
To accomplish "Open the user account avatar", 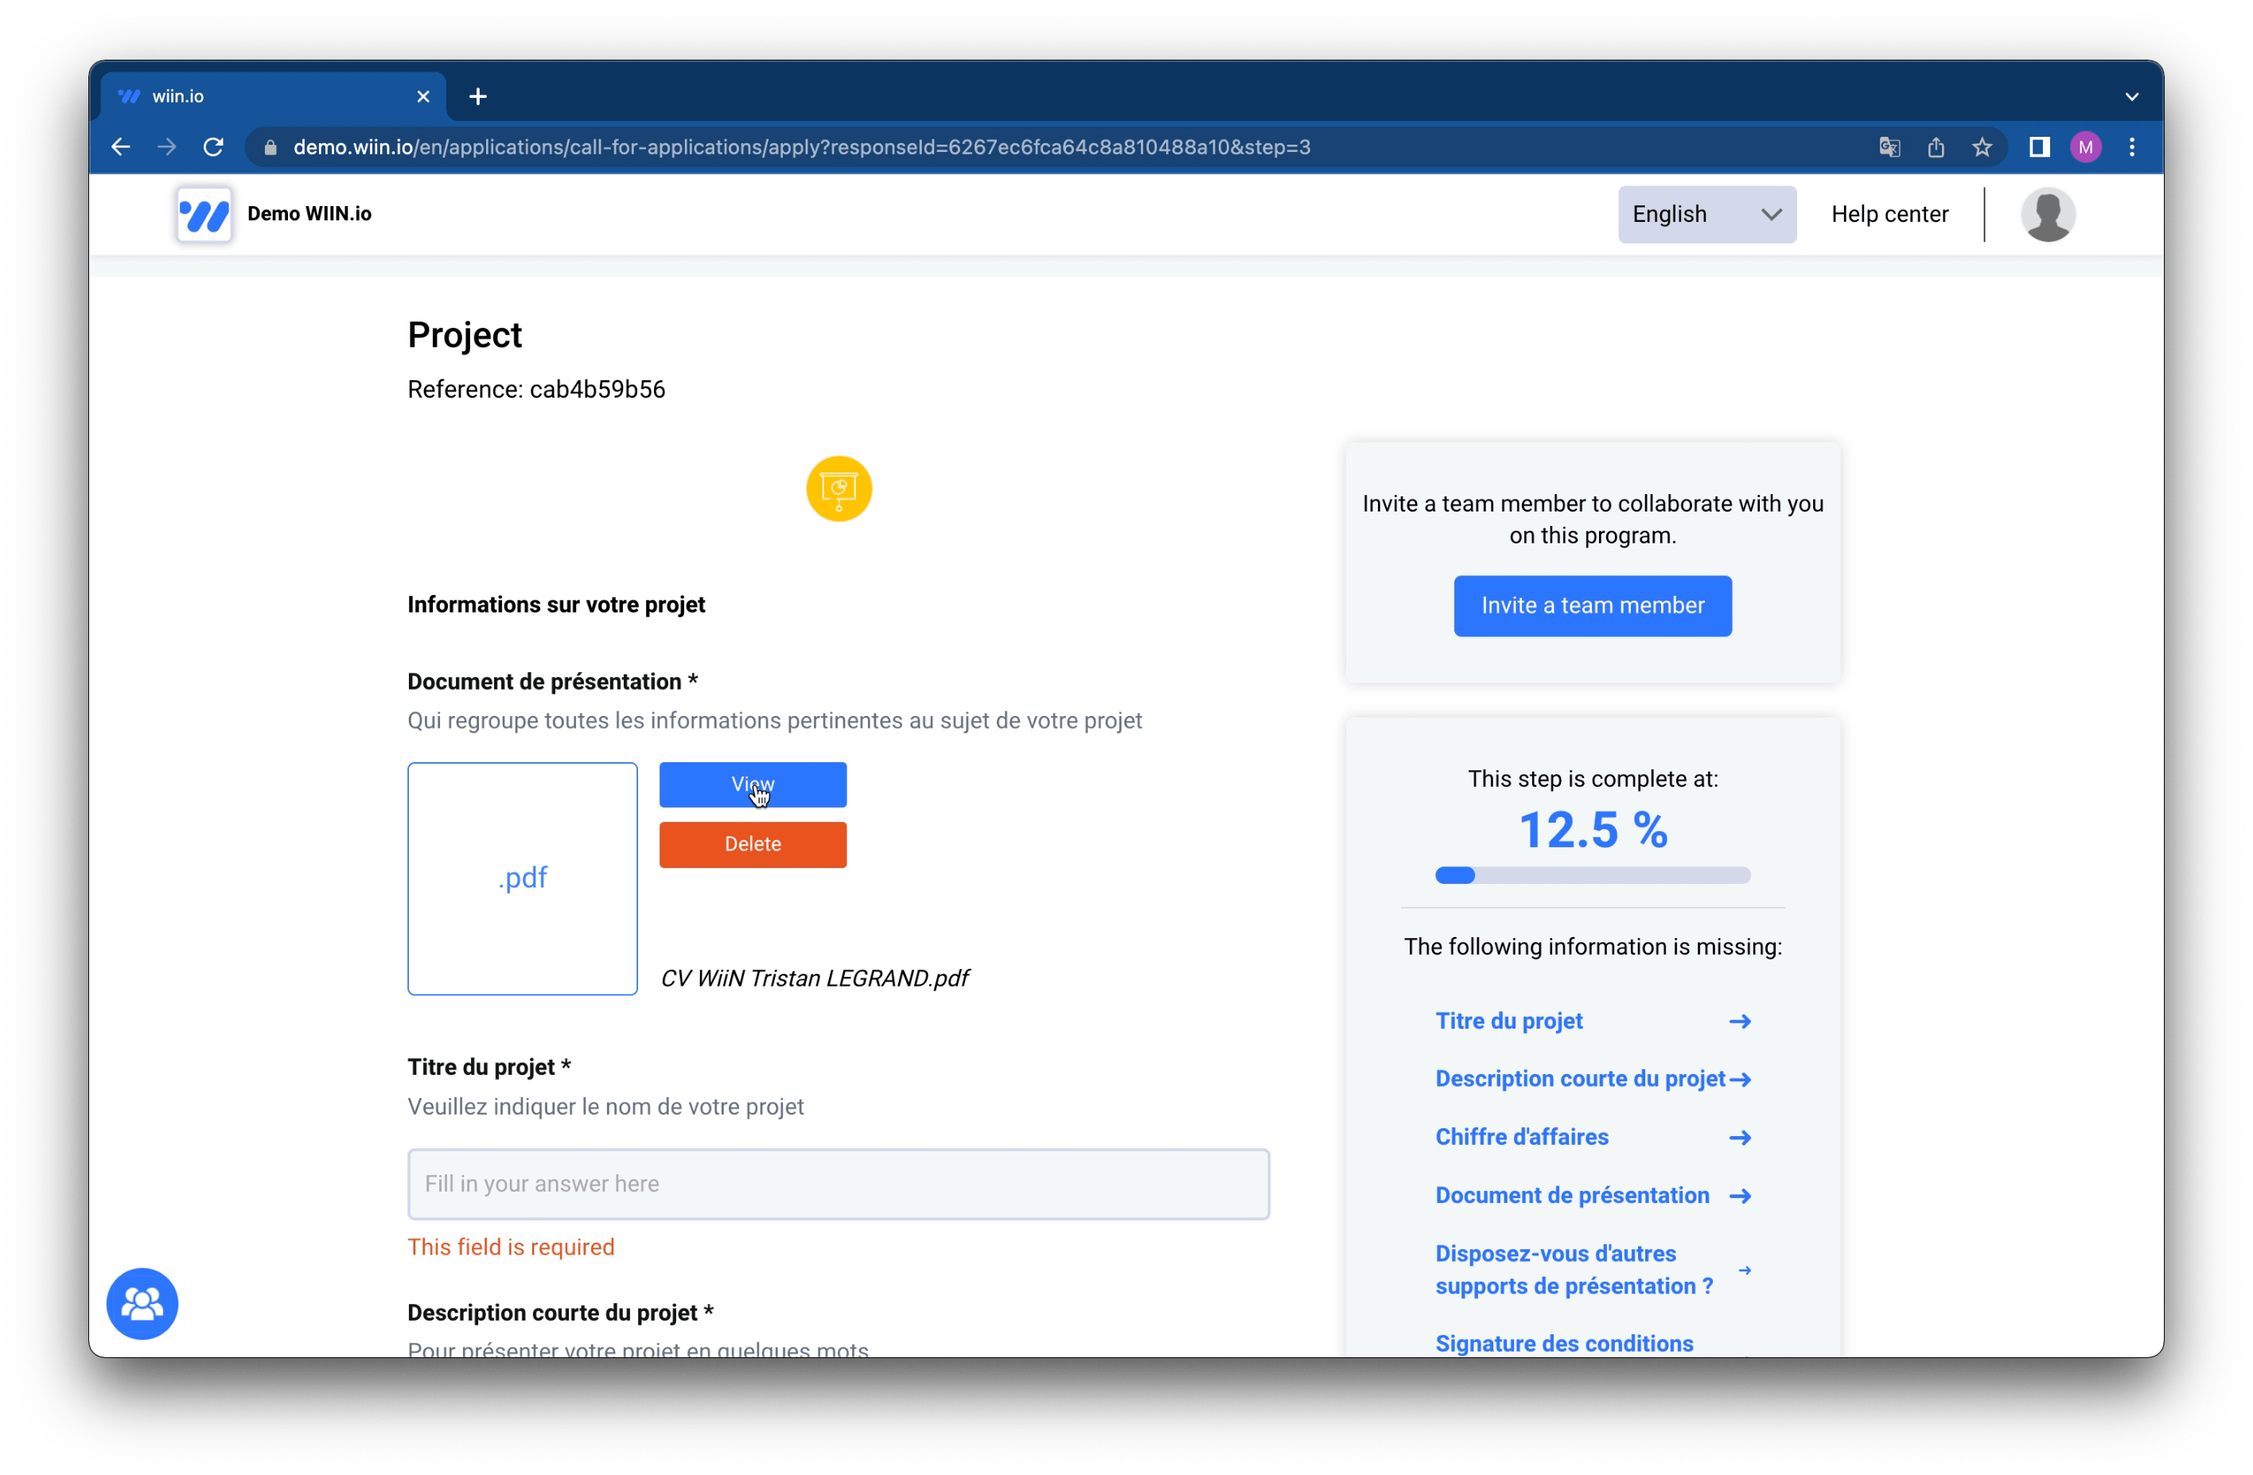I will tap(2048, 214).
